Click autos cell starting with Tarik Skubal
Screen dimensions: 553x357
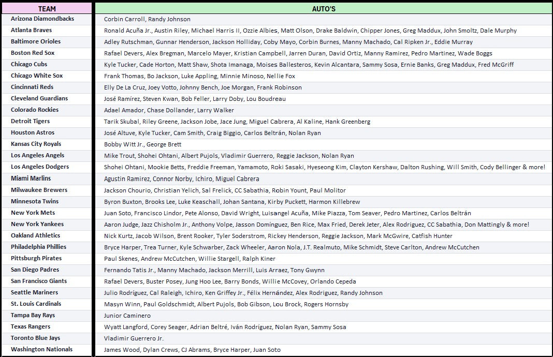pyautogui.click(x=324, y=122)
